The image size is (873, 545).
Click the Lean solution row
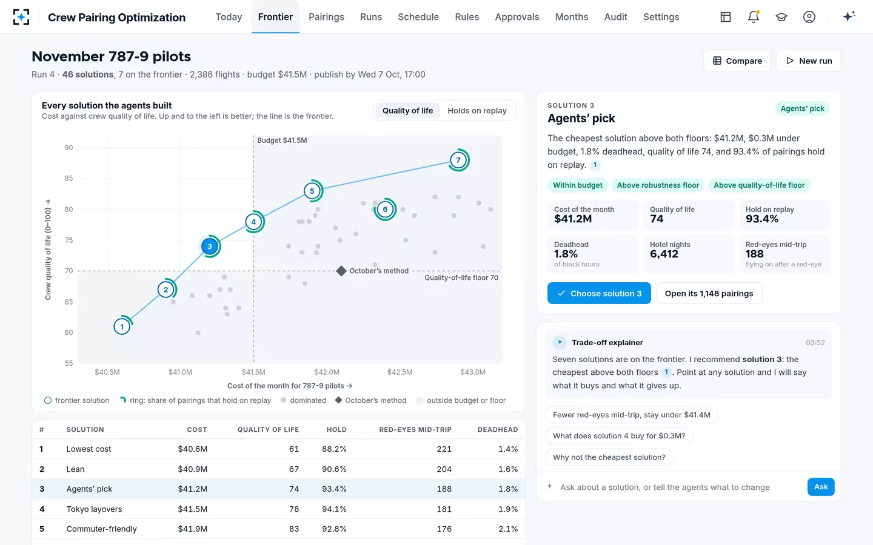pyautogui.click(x=279, y=469)
